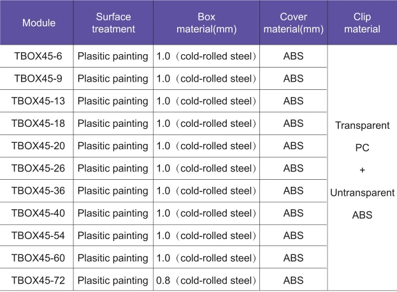
Task: Click the Box material(mm) header
Action: tap(207, 23)
